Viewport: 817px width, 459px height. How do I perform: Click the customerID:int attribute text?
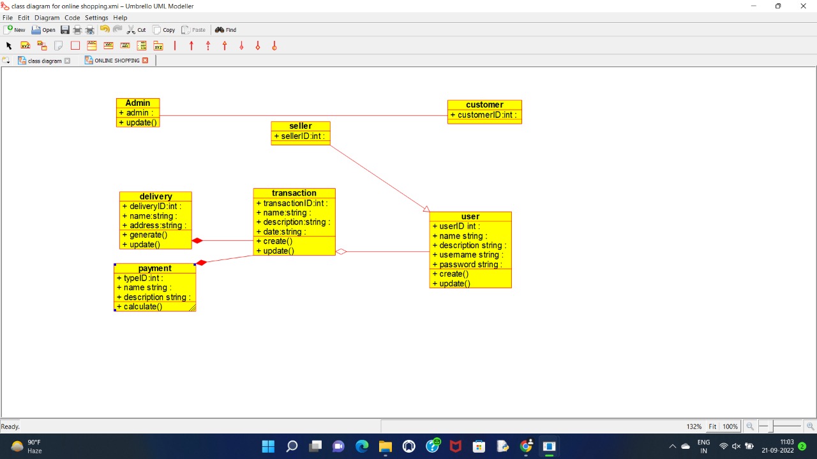(x=484, y=115)
